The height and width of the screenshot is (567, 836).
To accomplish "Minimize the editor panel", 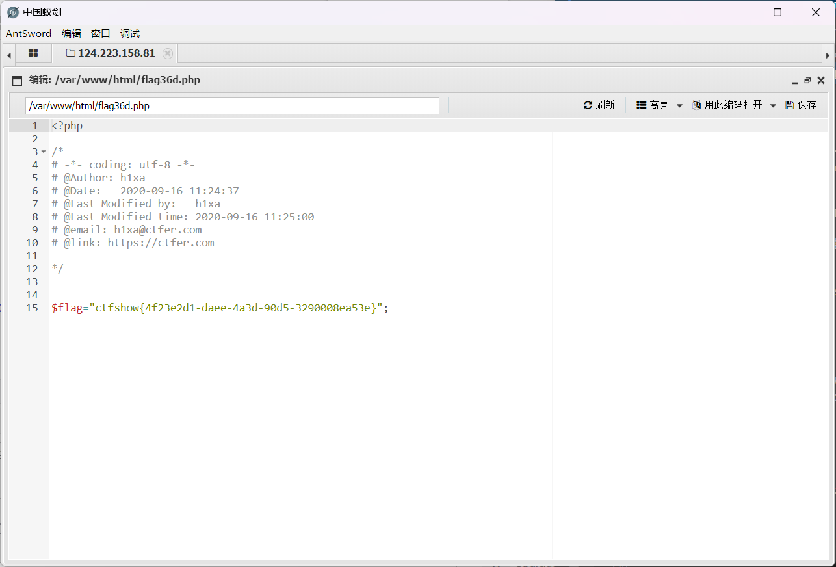I will click(794, 81).
